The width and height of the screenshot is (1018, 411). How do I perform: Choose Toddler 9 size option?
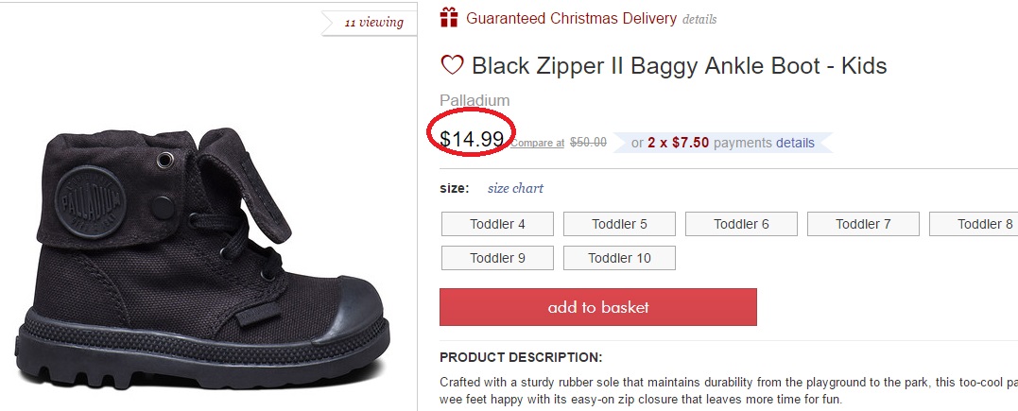pos(497,258)
